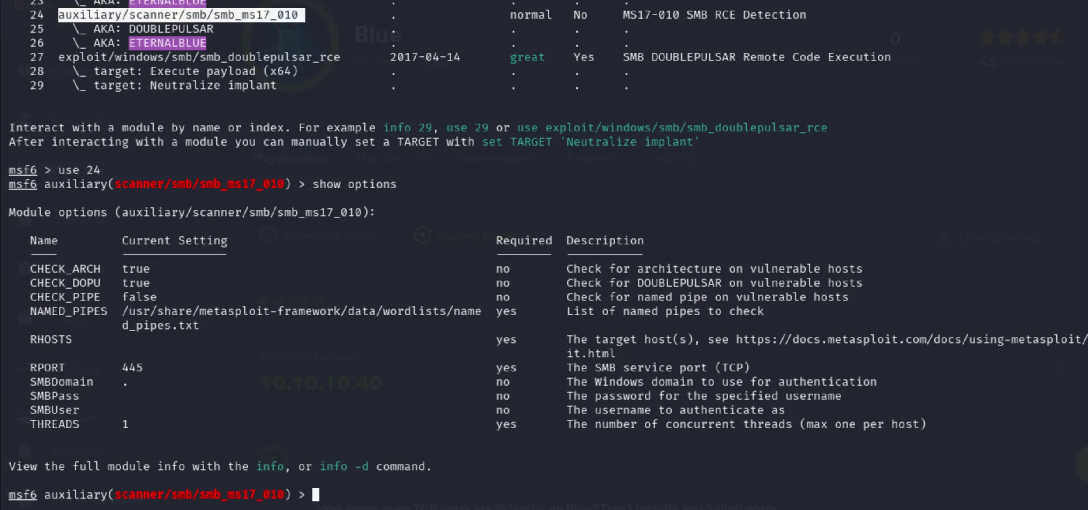Click 'The SMB service port (TCP)' description

click(x=658, y=368)
